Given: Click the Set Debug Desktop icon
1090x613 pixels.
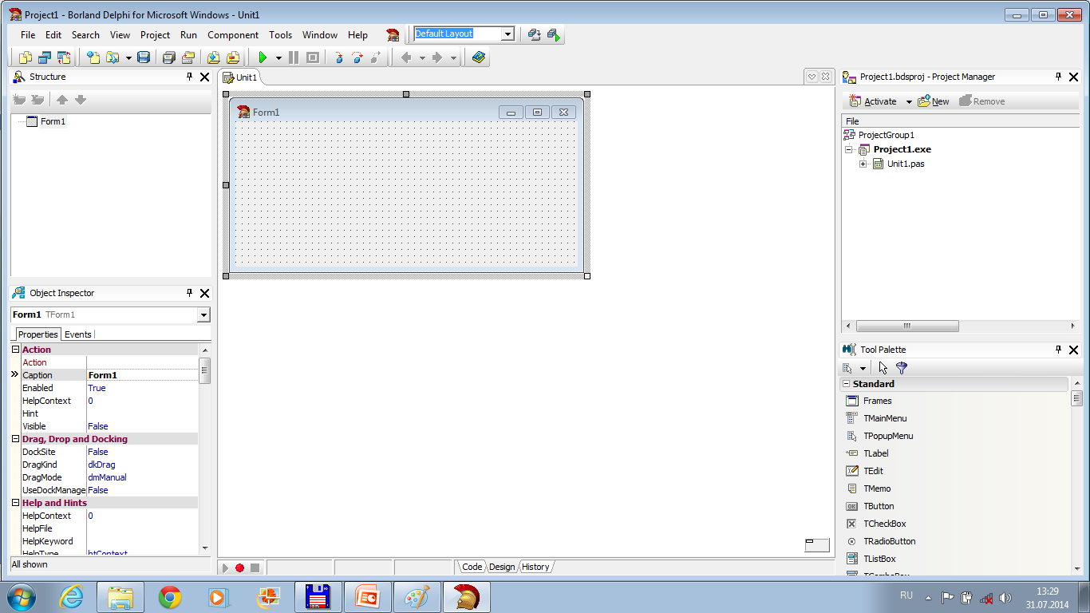Looking at the screenshot, I should (554, 34).
